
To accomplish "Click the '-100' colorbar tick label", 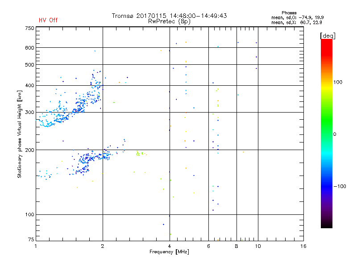I will (340, 186).
